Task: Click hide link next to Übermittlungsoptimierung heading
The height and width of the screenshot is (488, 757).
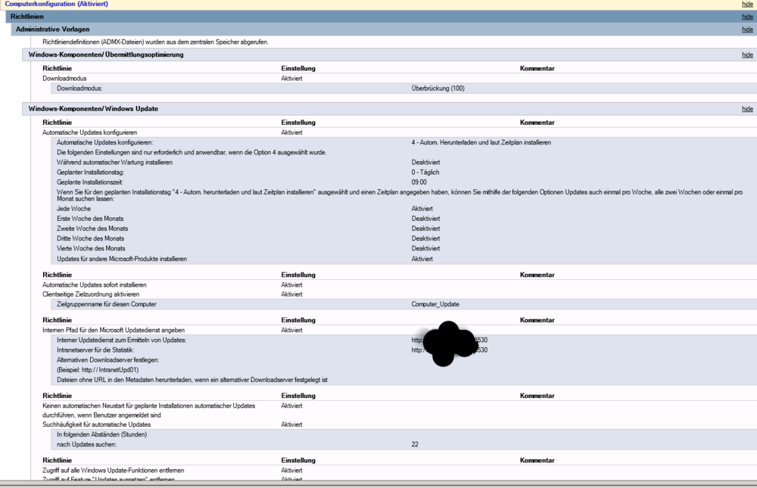Action: (747, 54)
